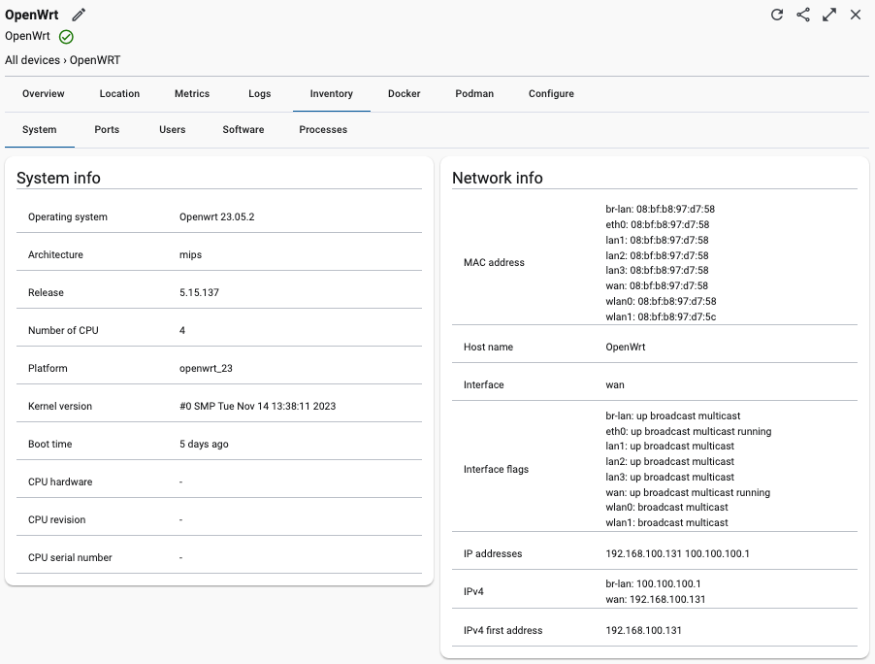Open the Location tab
The image size is (875, 664).
(x=119, y=94)
